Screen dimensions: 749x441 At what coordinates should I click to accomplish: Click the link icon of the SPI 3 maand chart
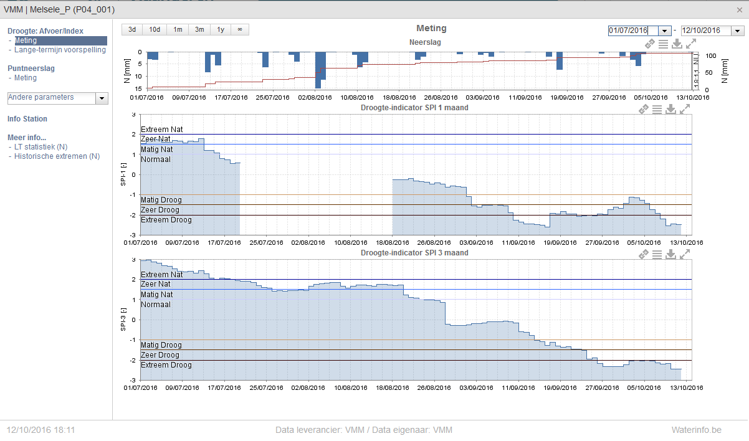click(644, 254)
